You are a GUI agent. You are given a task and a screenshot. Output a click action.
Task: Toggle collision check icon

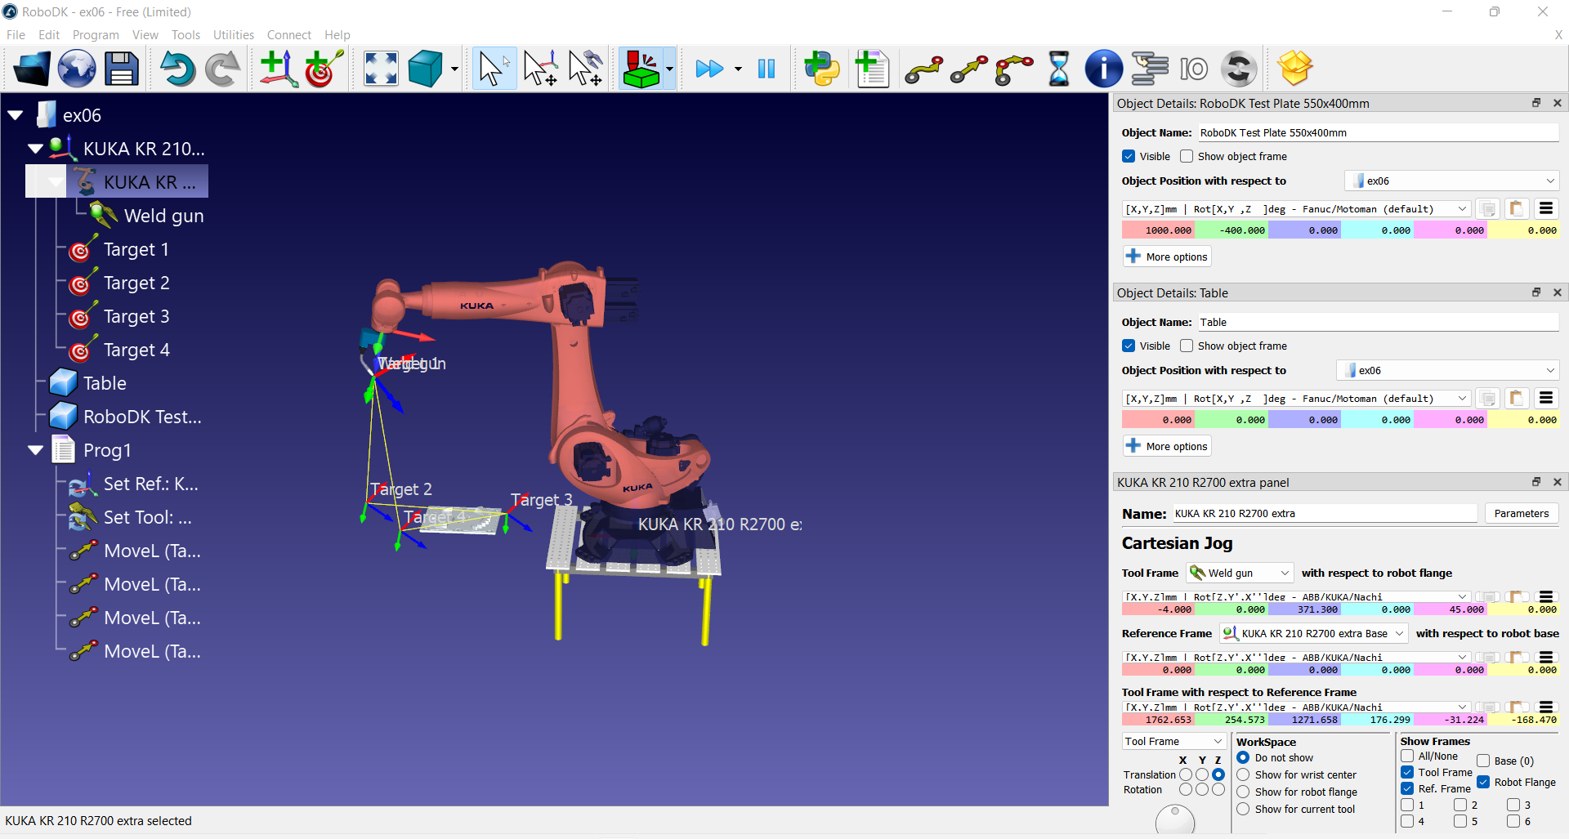point(641,69)
